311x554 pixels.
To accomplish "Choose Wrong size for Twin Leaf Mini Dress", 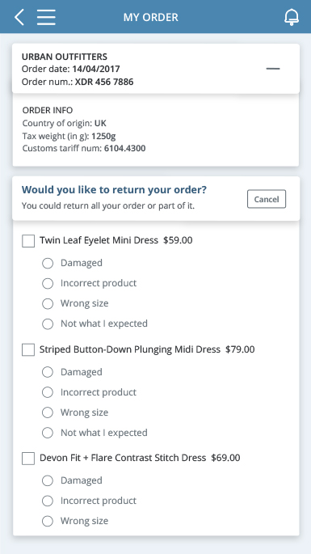I will click(48, 303).
